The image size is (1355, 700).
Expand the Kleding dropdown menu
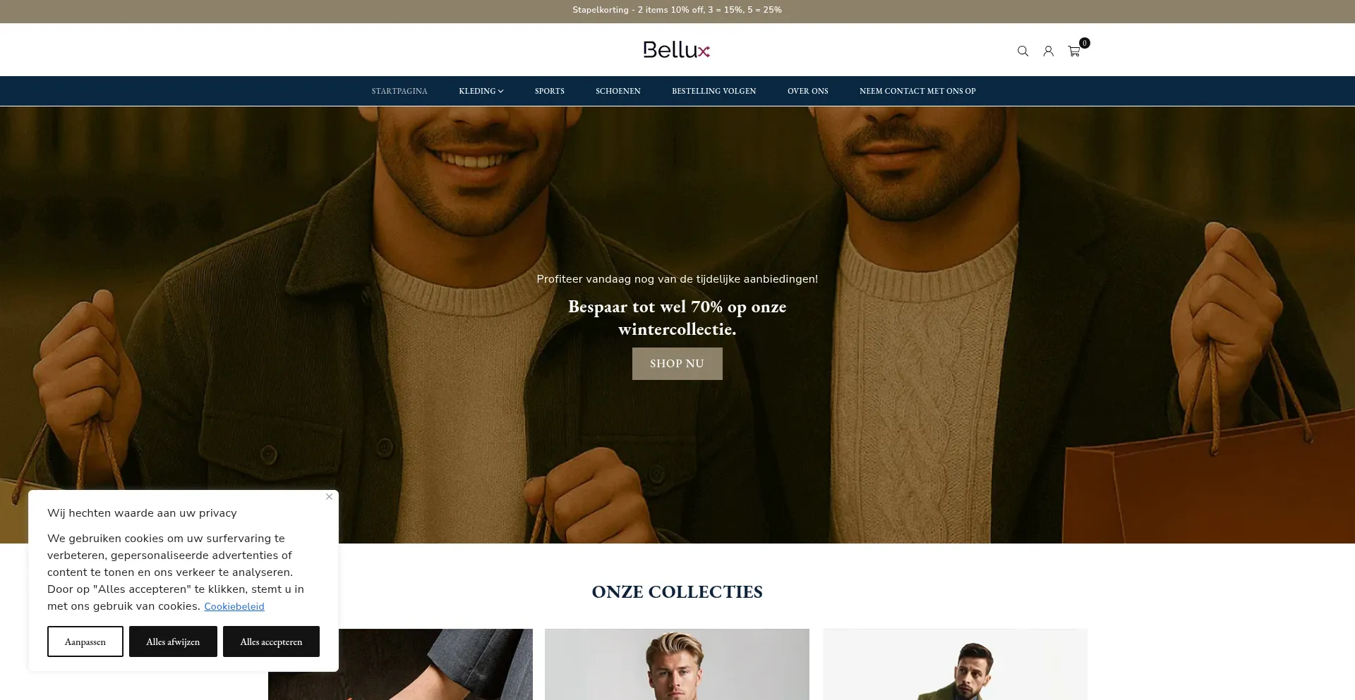[481, 91]
